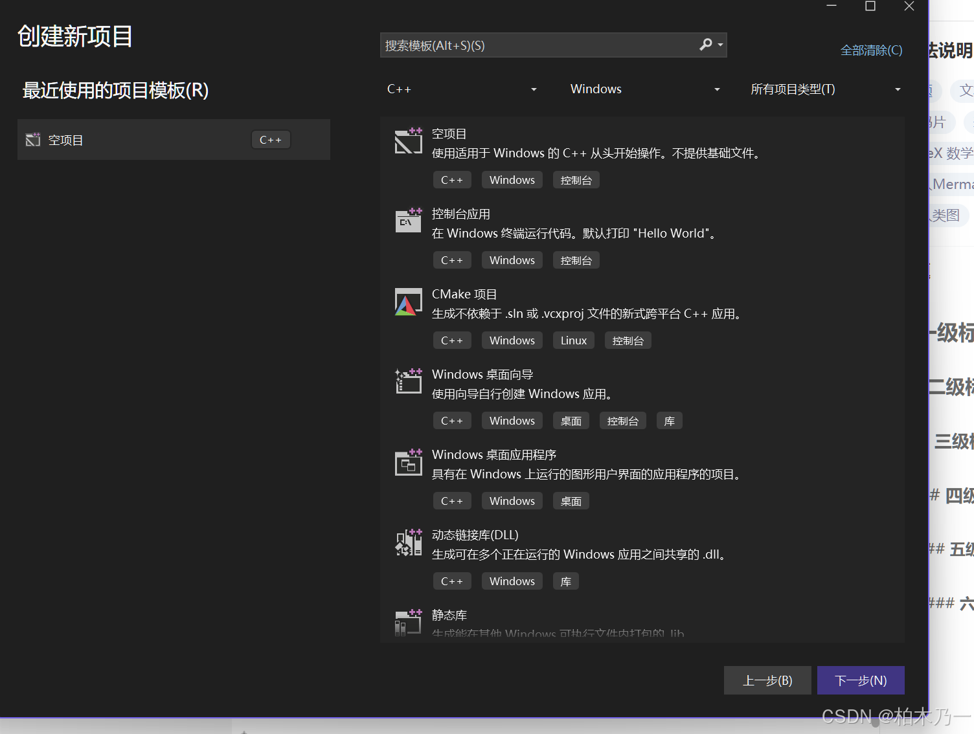The image size is (974, 734).
Task: Click the Dynamic-Link Library (动态链接库 DLL) icon
Action: (409, 542)
